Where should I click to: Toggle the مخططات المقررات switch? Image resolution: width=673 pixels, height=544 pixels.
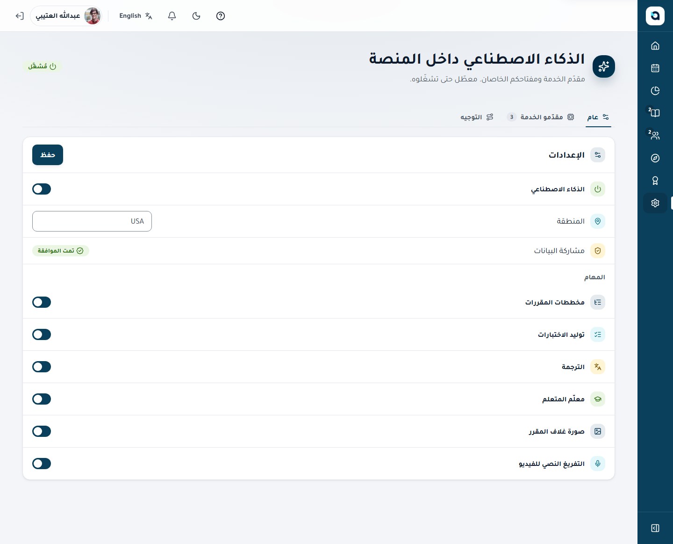click(x=42, y=302)
